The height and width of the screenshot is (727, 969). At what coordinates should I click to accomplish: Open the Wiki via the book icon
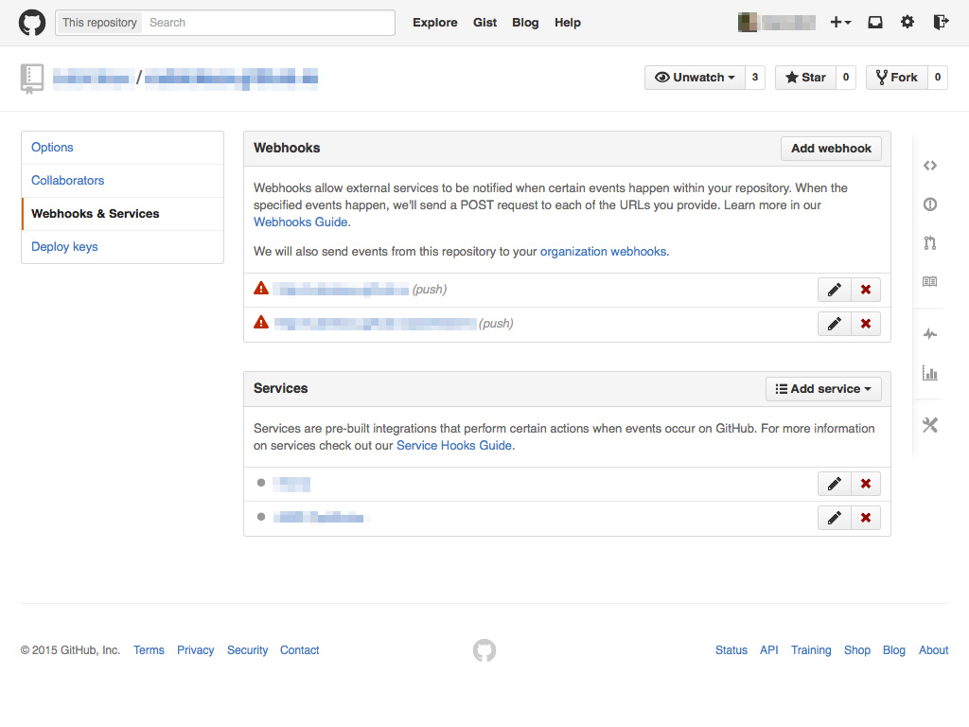point(929,281)
